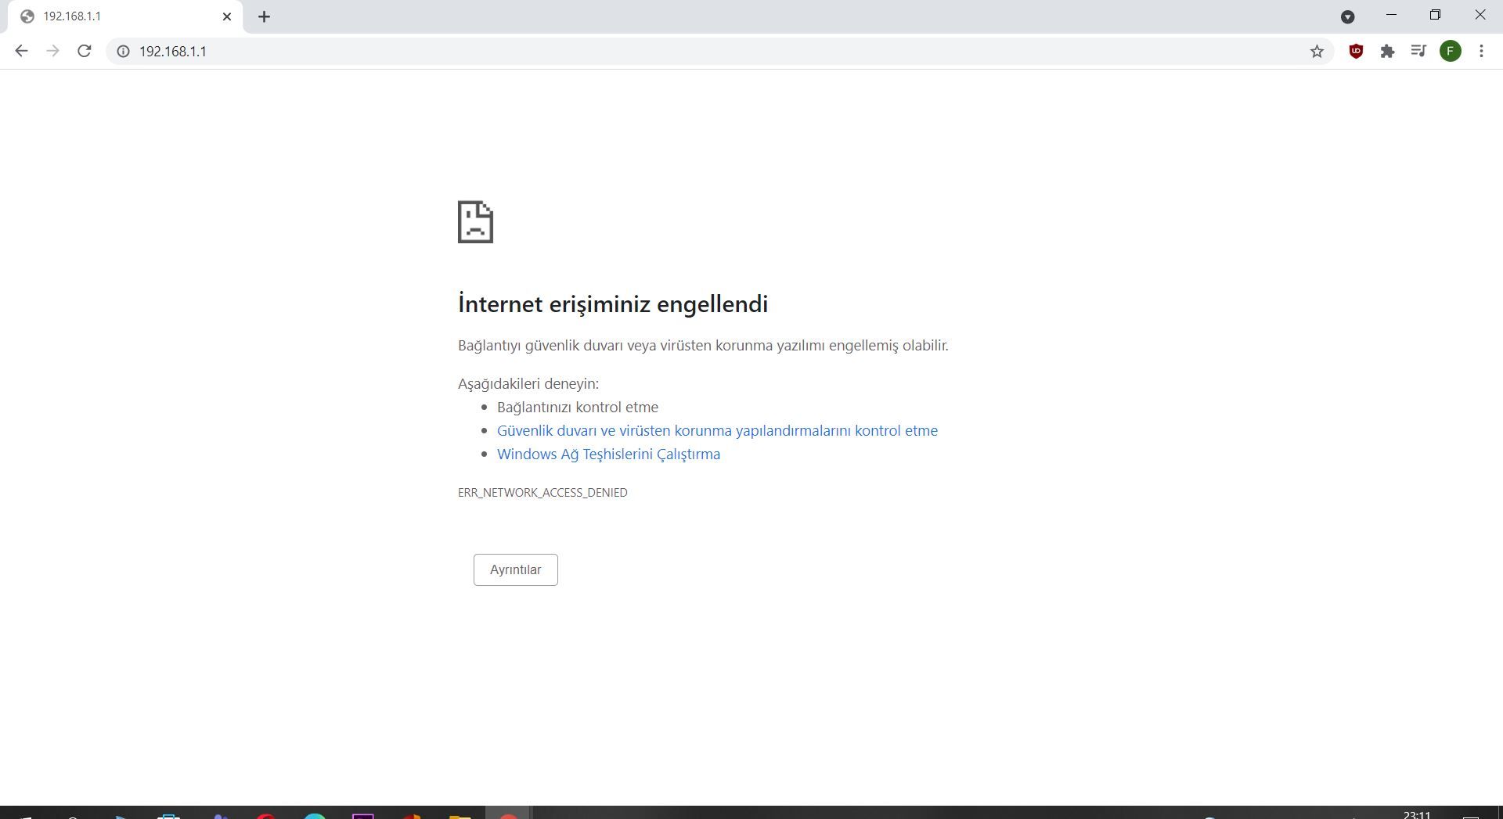Viewport: 1503px width, 819px height.
Task: Go back to the previous page
Action: click(x=21, y=51)
